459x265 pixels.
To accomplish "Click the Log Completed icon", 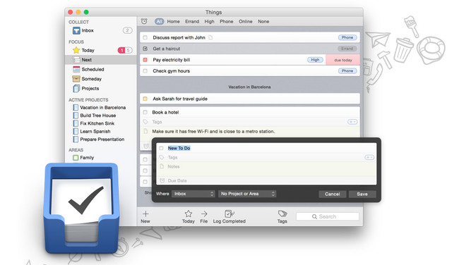I will click(229, 214).
